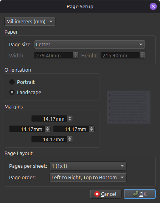Click the page preview thumbnail
160x203 pixels.
click(129, 107)
